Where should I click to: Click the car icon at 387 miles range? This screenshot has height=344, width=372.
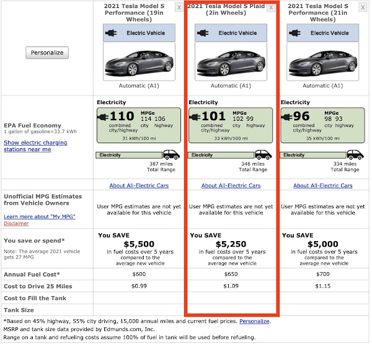coord(170,155)
